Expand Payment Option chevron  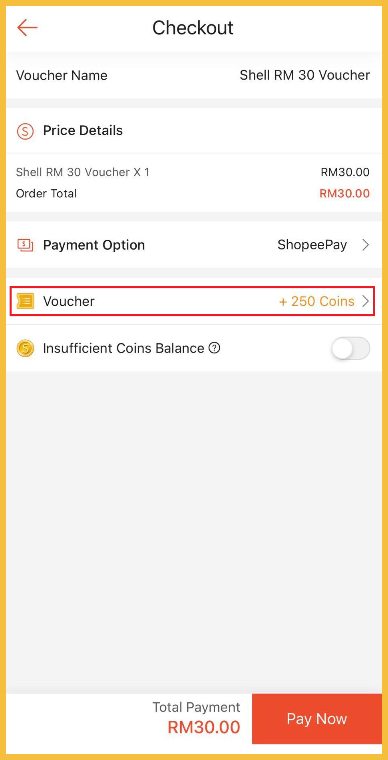[365, 245]
